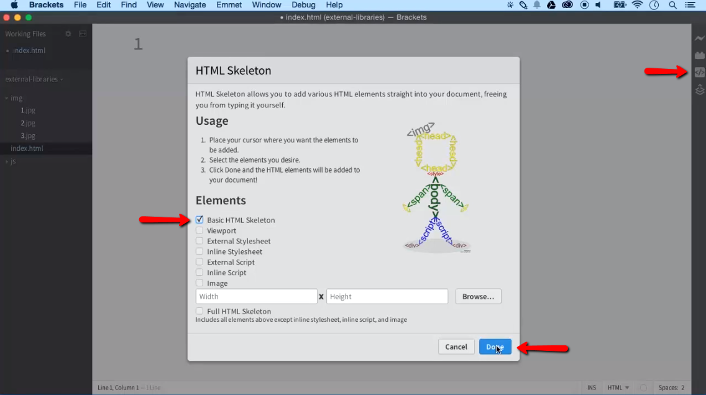
Task: Open the Navigate menu
Action: pos(190,5)
